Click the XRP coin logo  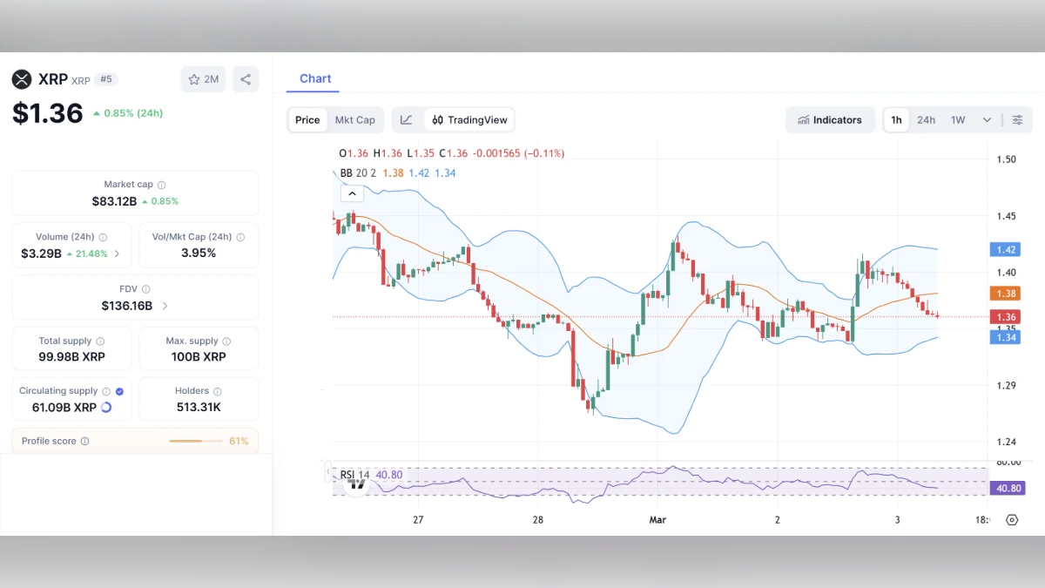(x=22, y=78)
